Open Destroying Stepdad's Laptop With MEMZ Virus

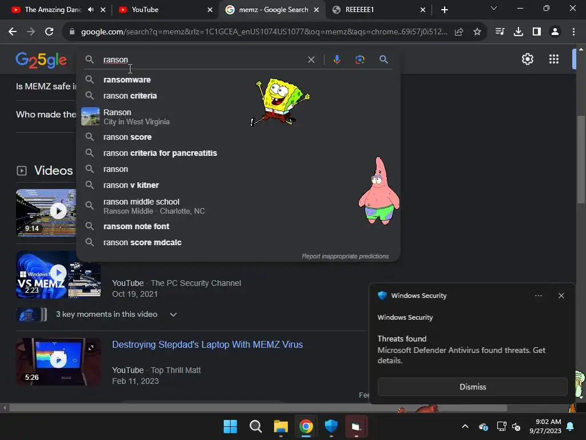point(207,344)
